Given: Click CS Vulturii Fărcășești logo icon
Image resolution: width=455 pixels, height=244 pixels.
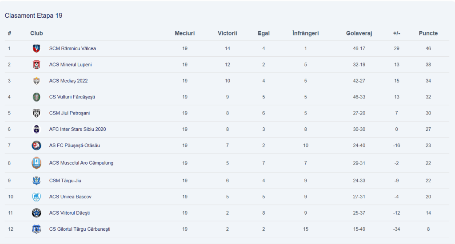Looking at the screenshot, I should (x=36, y=97).
